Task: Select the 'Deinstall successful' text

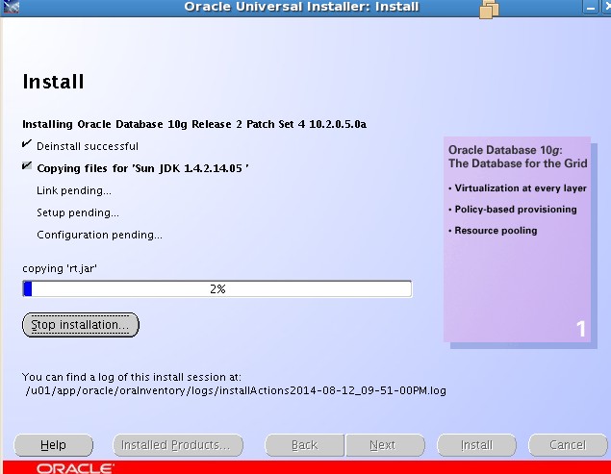Action: (88, 146)
